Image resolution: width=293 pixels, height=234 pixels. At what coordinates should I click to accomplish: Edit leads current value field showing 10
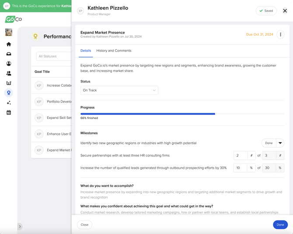pyautogui.click(x=241, y=168)
